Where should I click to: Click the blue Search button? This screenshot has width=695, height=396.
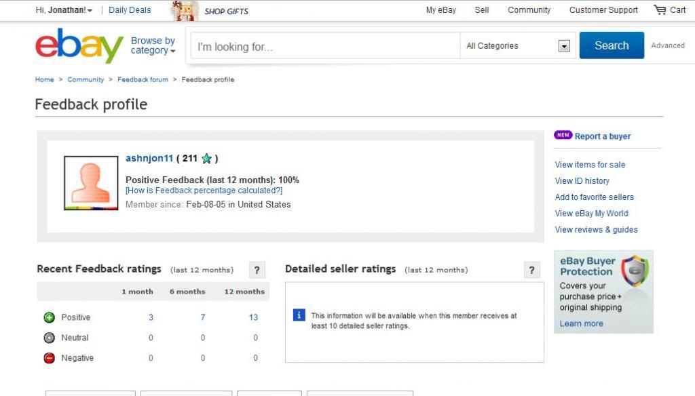(612, 45)
